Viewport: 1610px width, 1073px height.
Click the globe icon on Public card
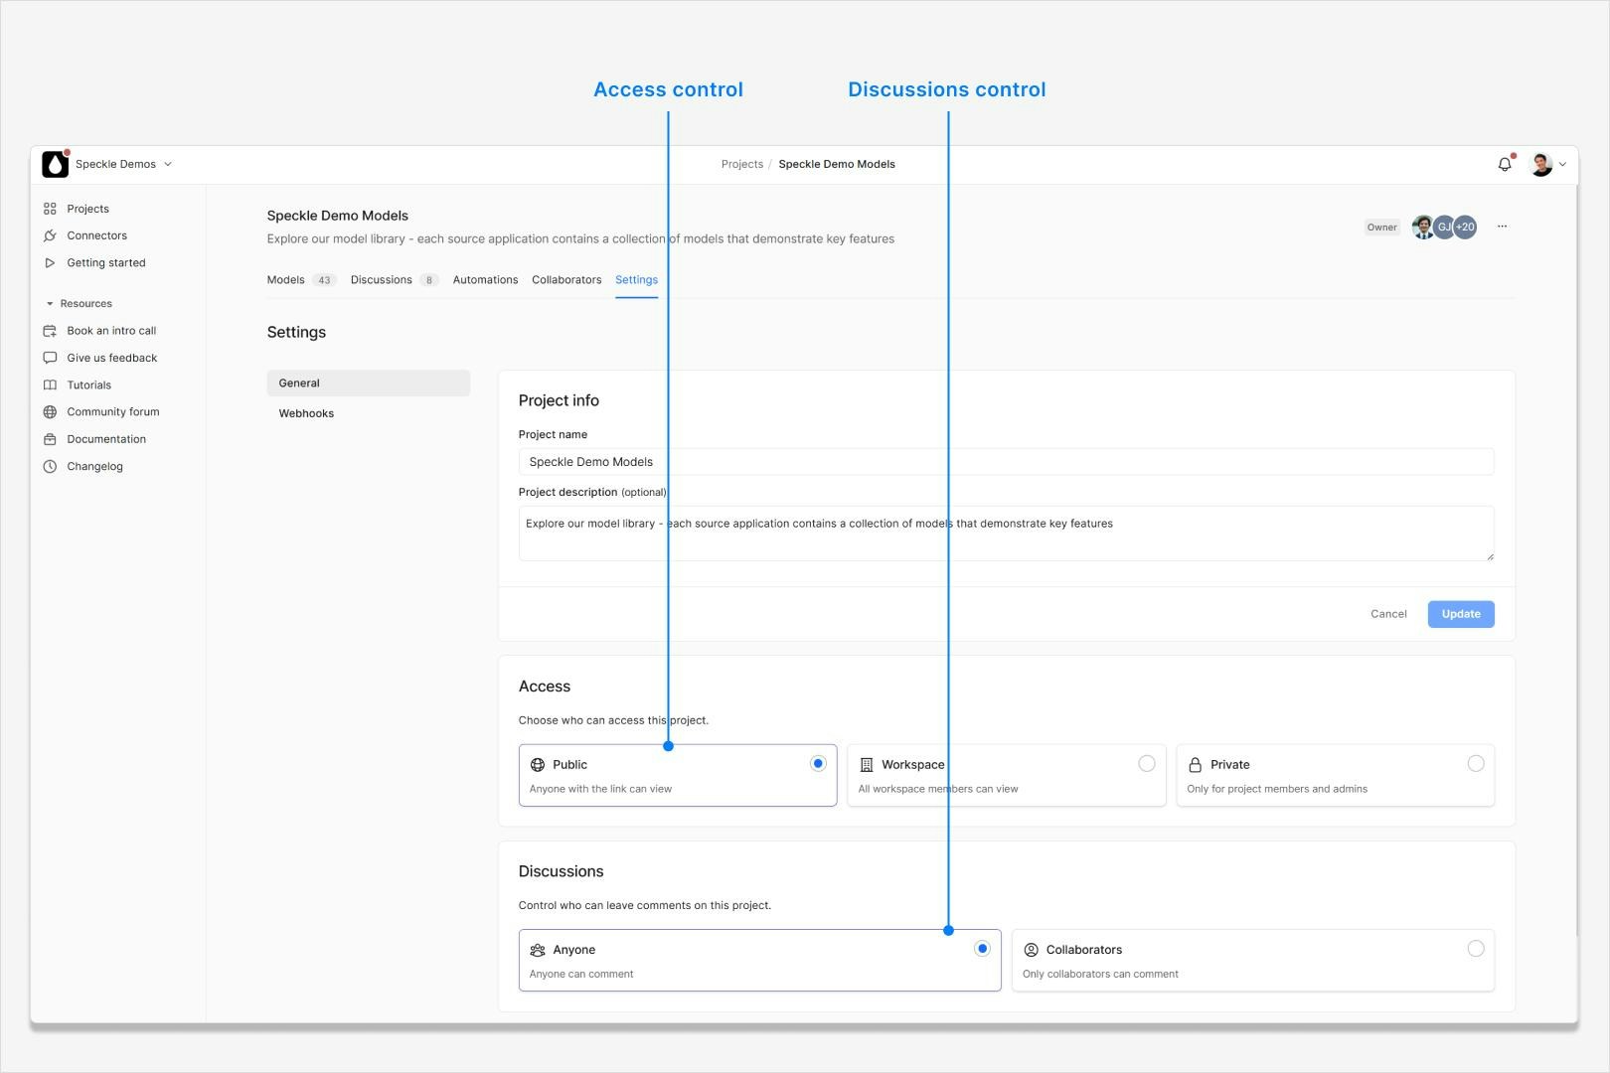[538, 765]
